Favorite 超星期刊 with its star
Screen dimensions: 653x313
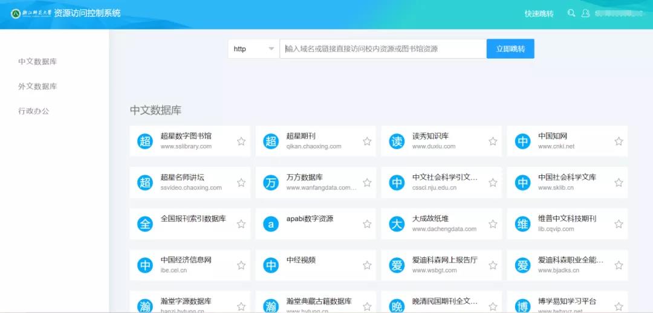click(367, 141)
